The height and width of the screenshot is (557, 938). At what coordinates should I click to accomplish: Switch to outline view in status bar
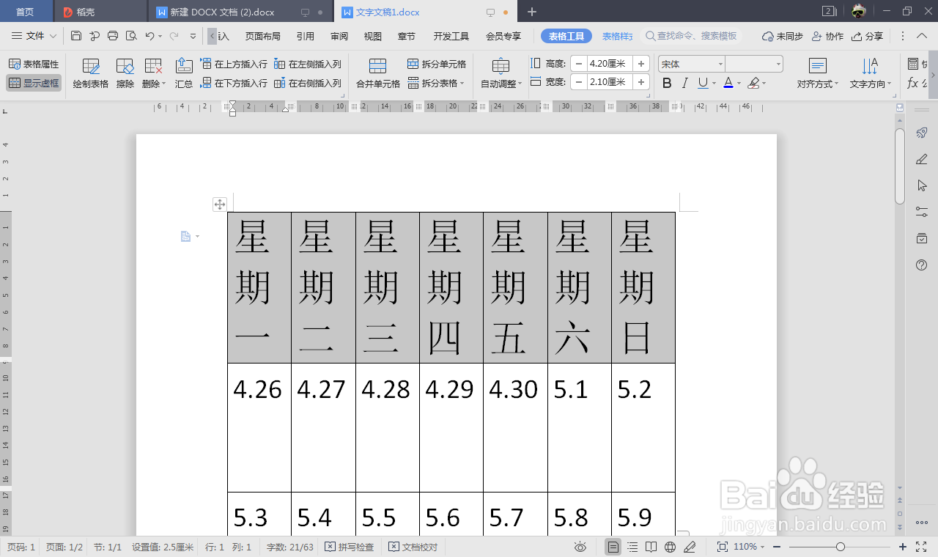pyautogui.click(x=632, y=547)
